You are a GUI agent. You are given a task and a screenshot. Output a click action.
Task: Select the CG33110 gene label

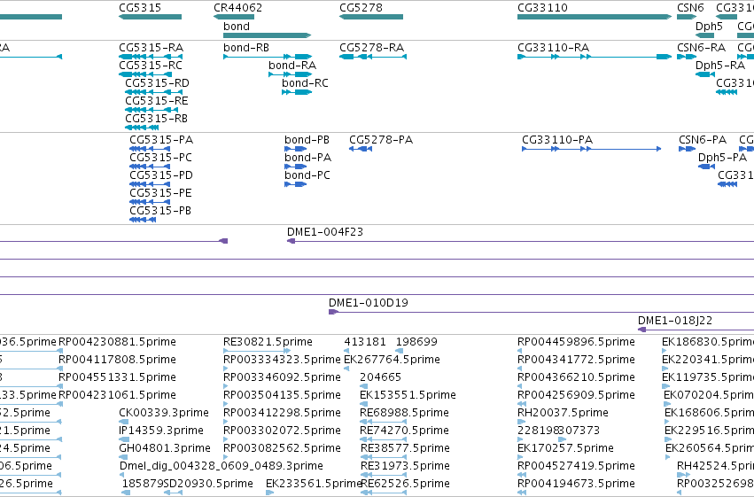pyautogui.click(x=542, y=8)
